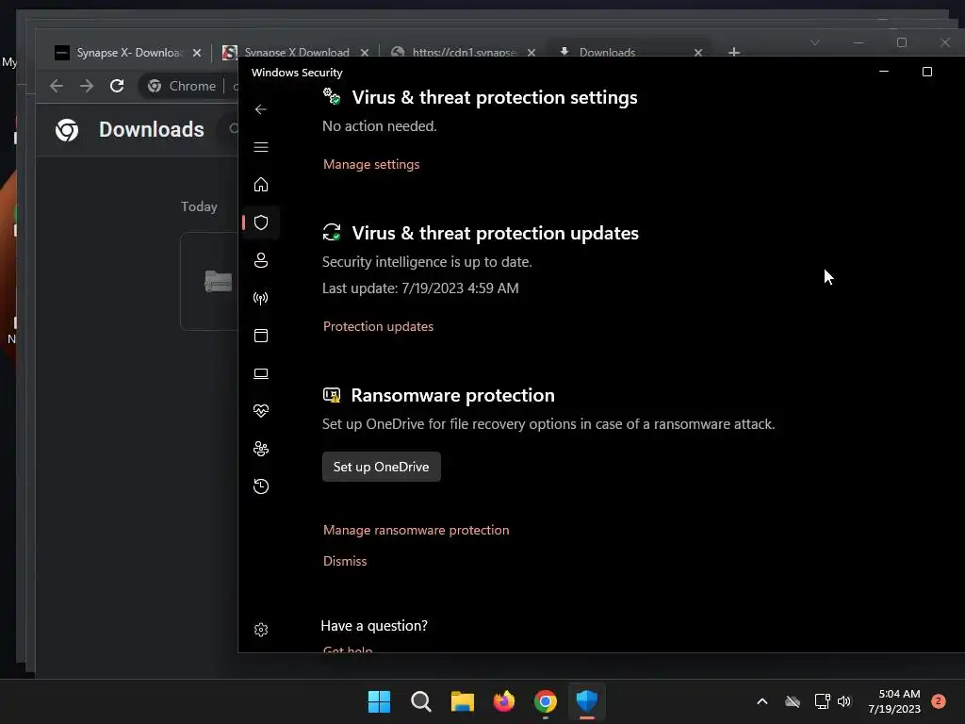Screen dimensions: 965x724
Task: Select Virus & threat protection shield icon
Action: [261, 222]
